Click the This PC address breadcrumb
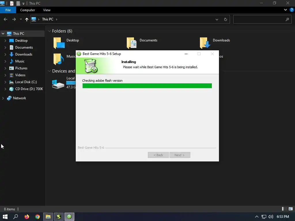Image resolution: width=295 pixels, height=221 pixels. tap(48, 19)
